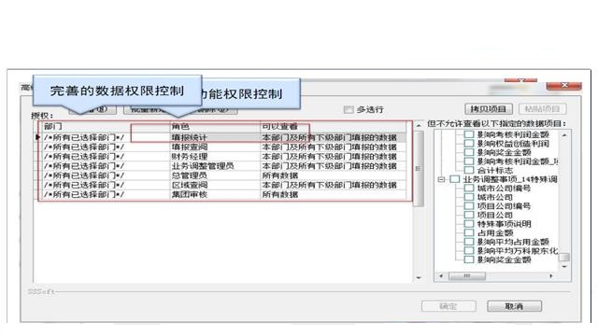Click the 拷贝项目 button
The height and width of the screenshot is (336, 598).
(488, 109)
